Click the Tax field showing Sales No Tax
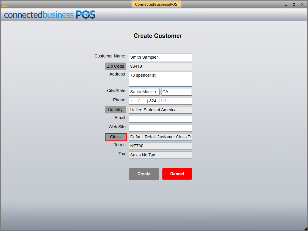 tap(161, 155)
